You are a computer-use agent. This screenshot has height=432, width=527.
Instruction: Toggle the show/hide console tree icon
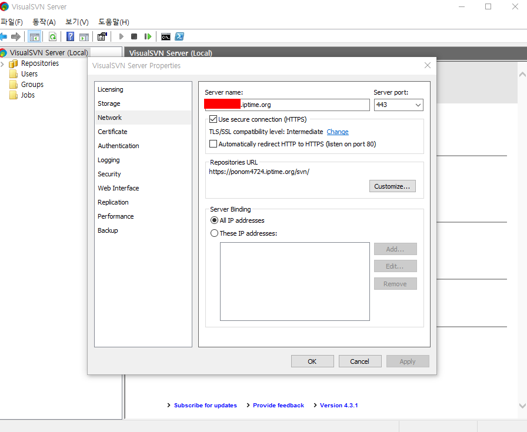pos(34,36)
